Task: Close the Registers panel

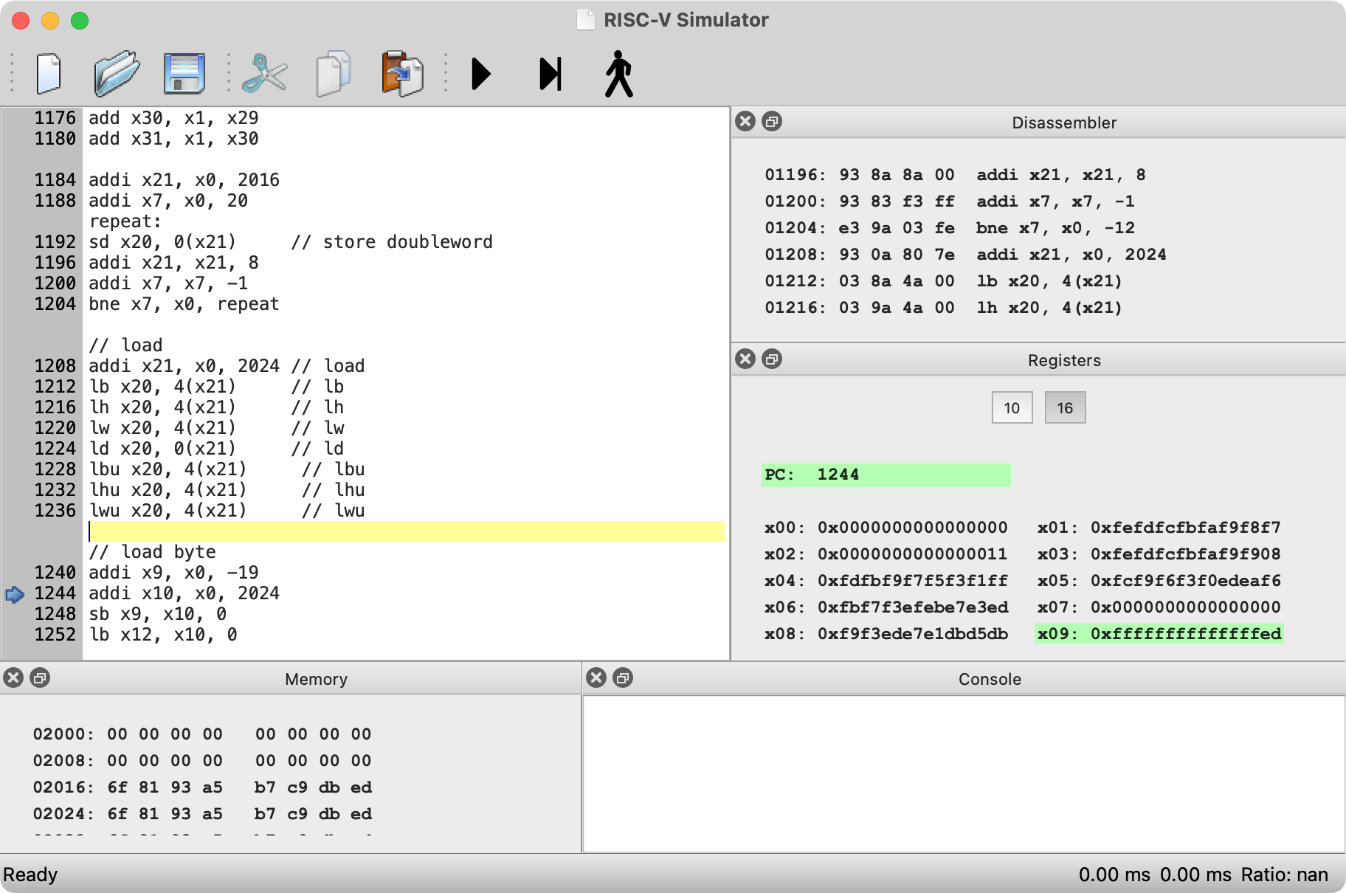Action: [x=745, y=359]
